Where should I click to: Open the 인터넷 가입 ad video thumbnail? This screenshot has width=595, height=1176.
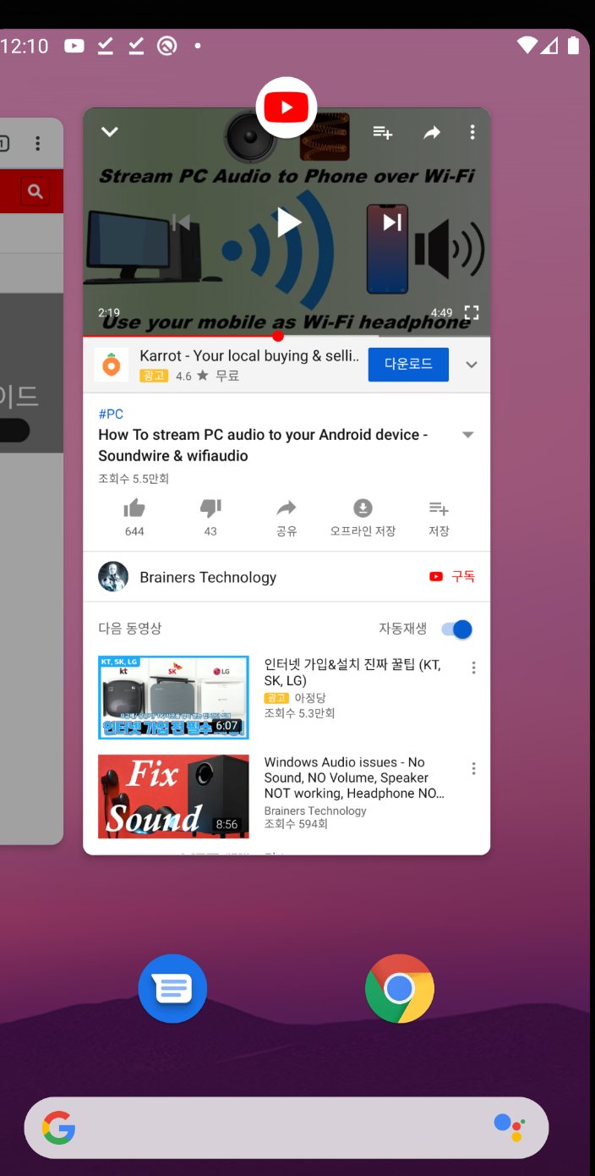[173, 697]
